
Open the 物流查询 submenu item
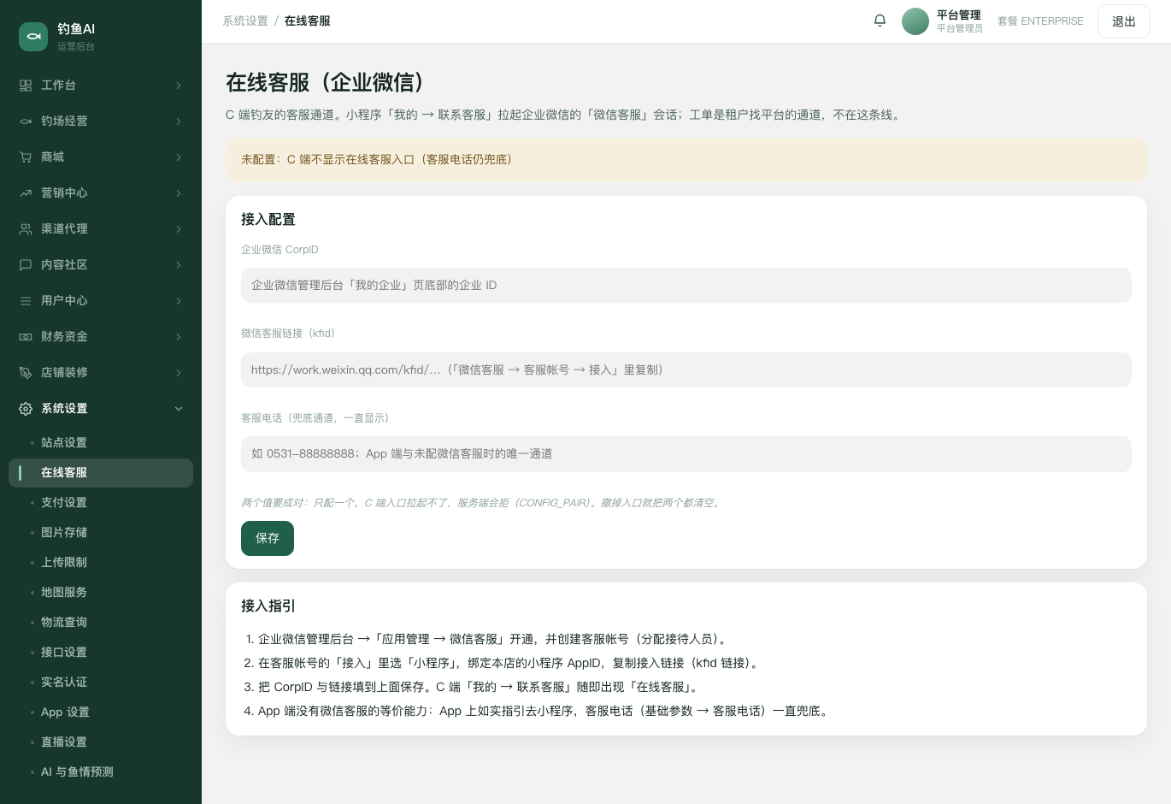click(101, 623)
